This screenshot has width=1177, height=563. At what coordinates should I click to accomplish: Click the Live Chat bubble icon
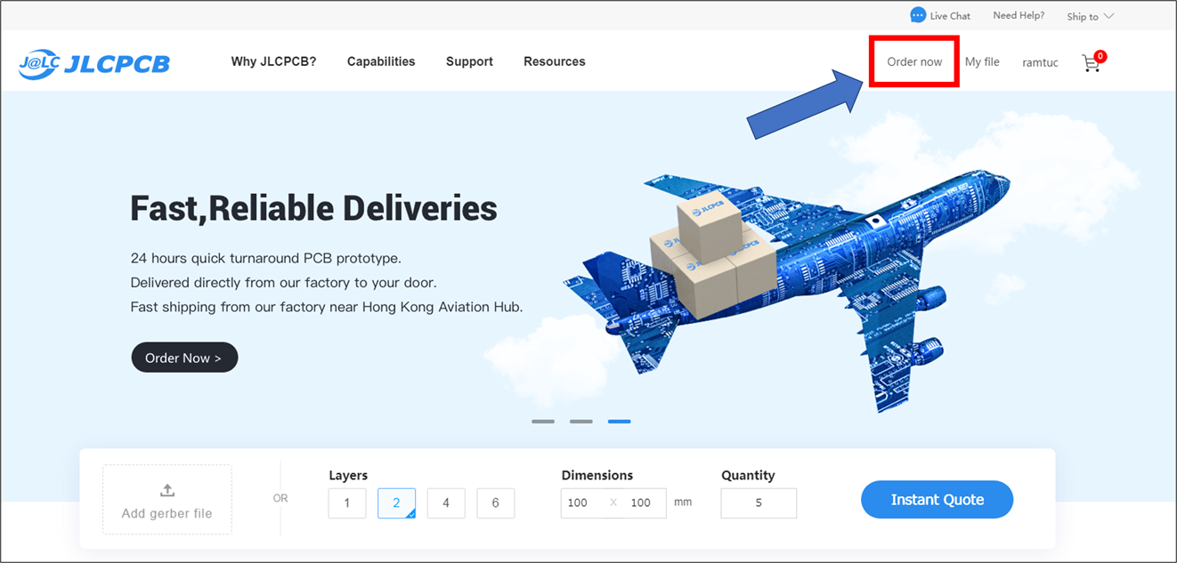[x=918, y=15]
